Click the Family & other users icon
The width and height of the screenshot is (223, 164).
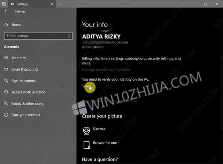pos(6,104)
